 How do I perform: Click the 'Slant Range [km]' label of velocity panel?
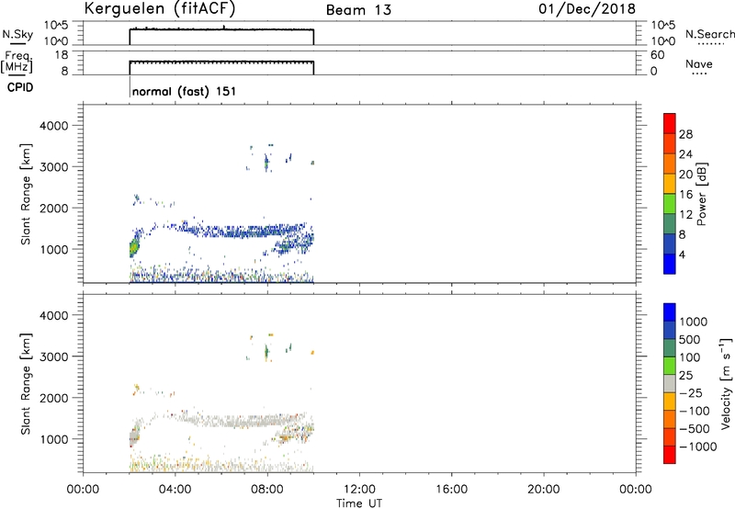click(26, 384)
